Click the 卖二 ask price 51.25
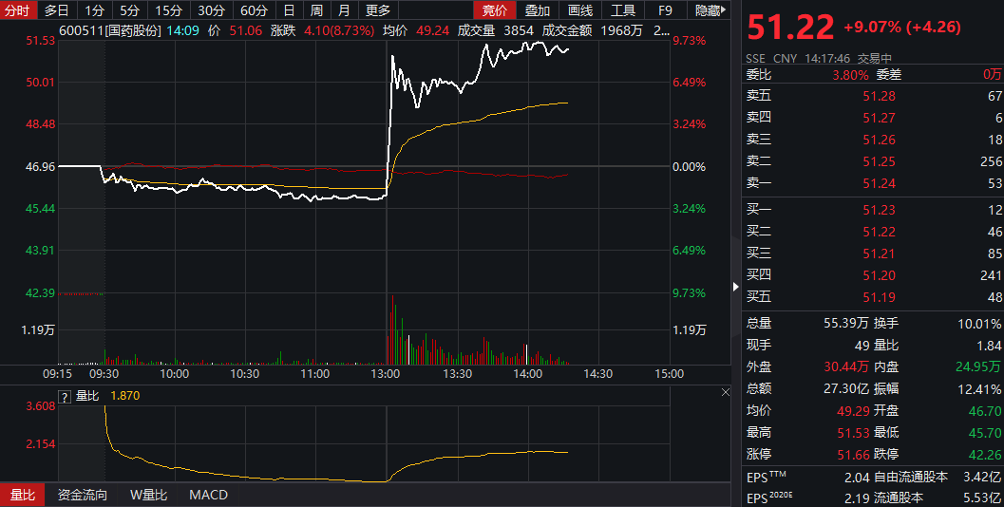Image resolution: width=1004 pixels, height=507 pixels. coord(879,161)
